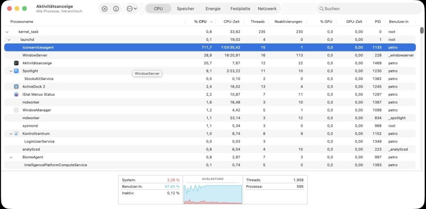Click CPU time 18:20,91 of WindowServer
The width and height of the screenshot is (426, 209).
[231, 55]
